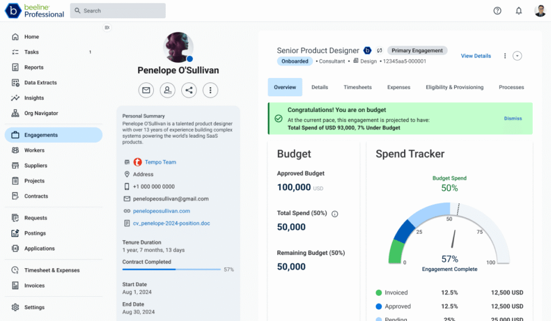551x321 pixels.
Task: Click the Total Spend info icon
Action: (x=335, y=213)
